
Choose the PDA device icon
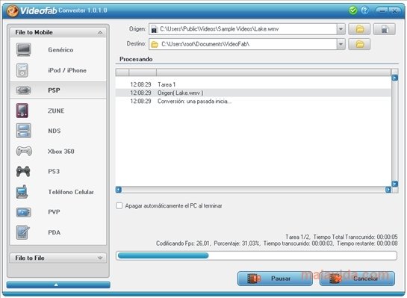(x=23, y=232)
